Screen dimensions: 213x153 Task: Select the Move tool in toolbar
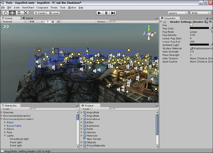pos(12,13)
